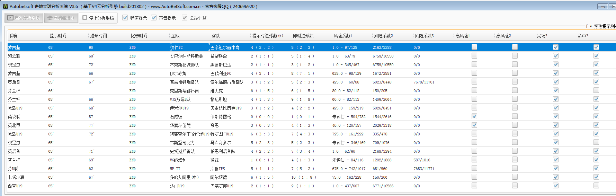Minimize the Autobetsoft window
This screenshot has width=616, height=196.
pos(602,7)
